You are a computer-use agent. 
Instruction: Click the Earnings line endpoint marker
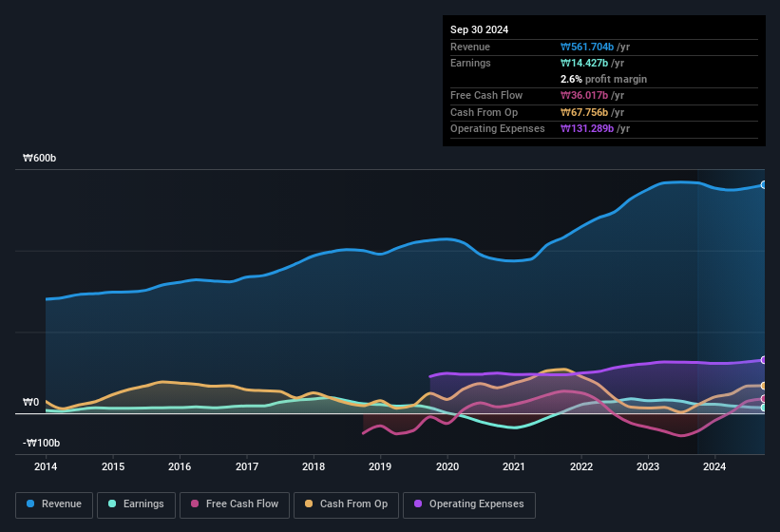(764, 408)
